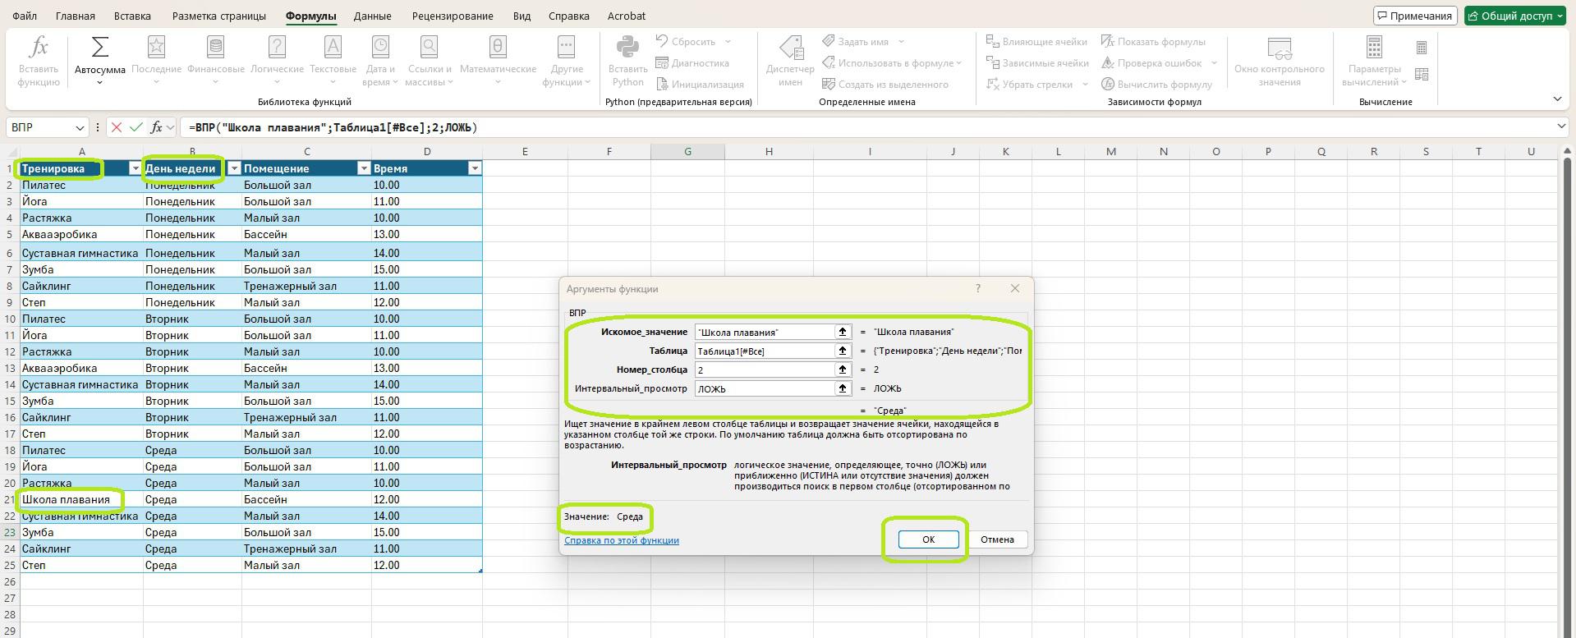This screenshot has height=638, width=1576.
Task: Open the Убрать стрелки dropdown arrow
Action: [1085, 85]
